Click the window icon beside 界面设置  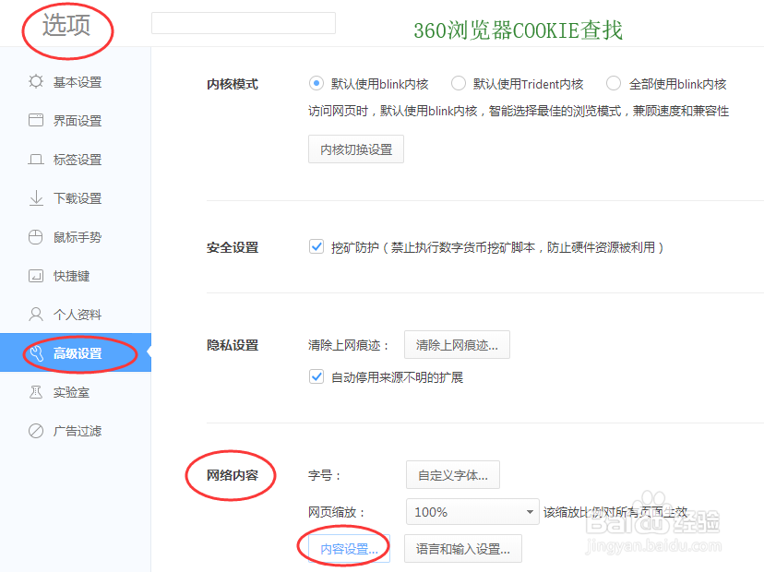click(x=36, y=120)
